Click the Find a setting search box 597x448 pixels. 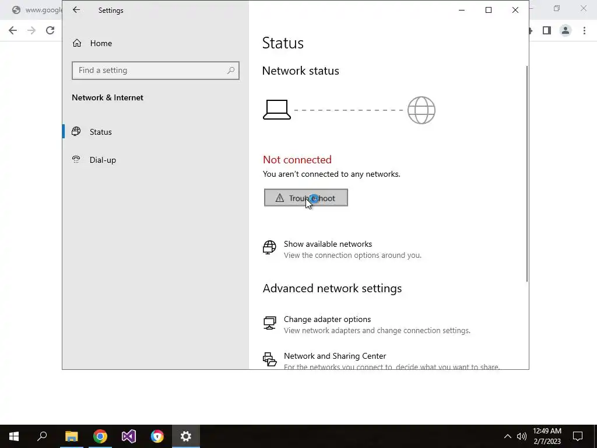(x=155, y=71)
